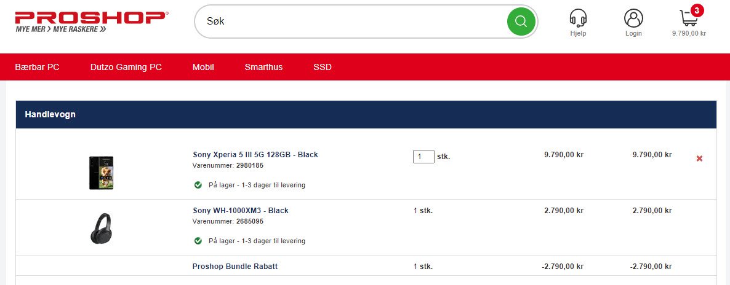Open Login via the user icon
The width and height of the screenshot is (730, 285).
(x=633, y=18)
